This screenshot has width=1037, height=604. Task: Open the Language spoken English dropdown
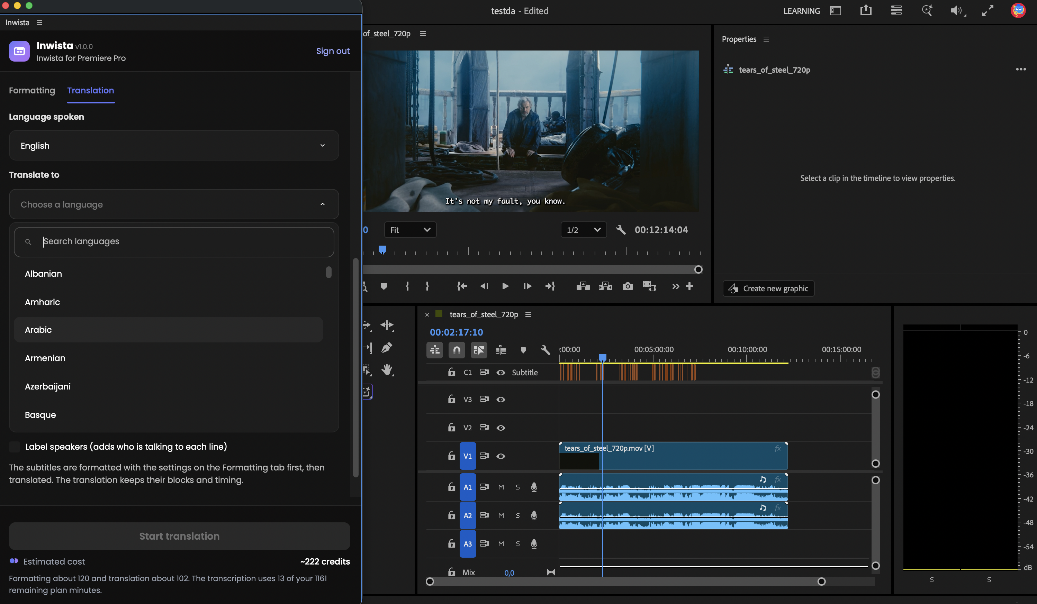(x=174, y=146)
